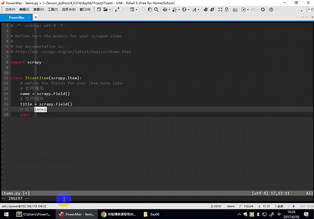The width and height of the screenshot is (314, 219).
Task: Click the network tray icon
Action: (264, 214)
